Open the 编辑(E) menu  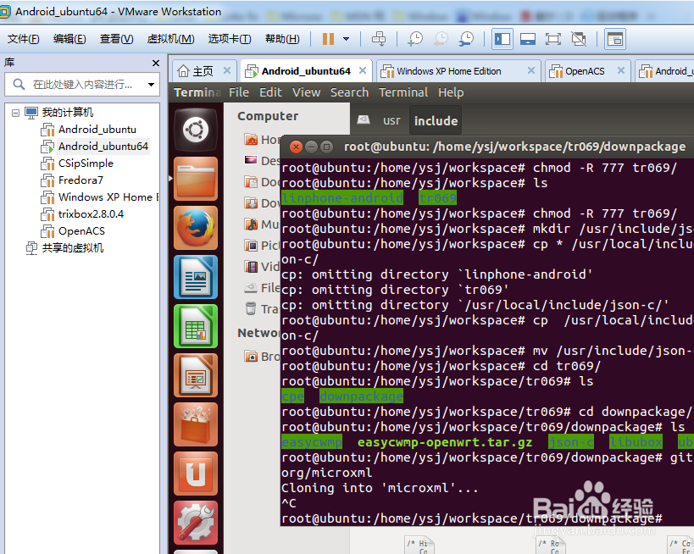[x=69, y=39]
